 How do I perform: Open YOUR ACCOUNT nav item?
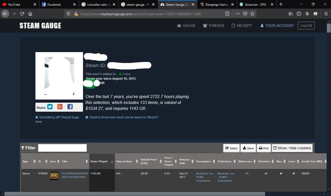click(x=277, y=26)
